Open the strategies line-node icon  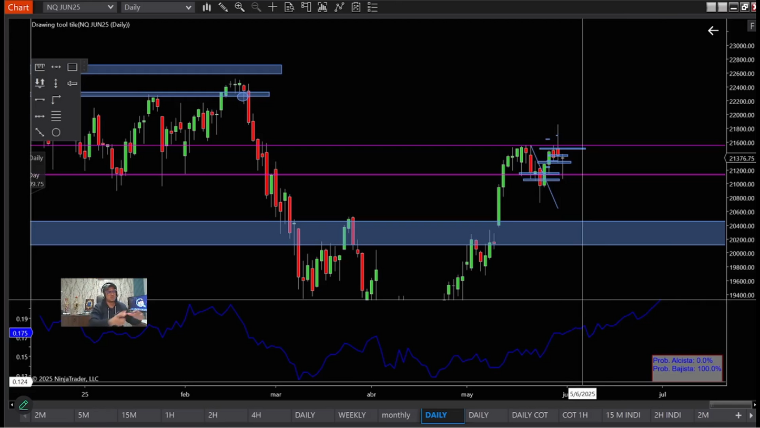339,7
